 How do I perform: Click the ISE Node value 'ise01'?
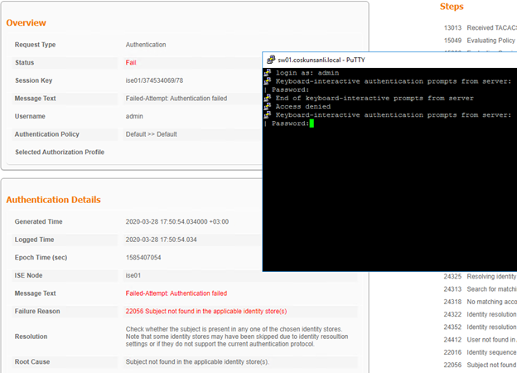pos(133,275)
